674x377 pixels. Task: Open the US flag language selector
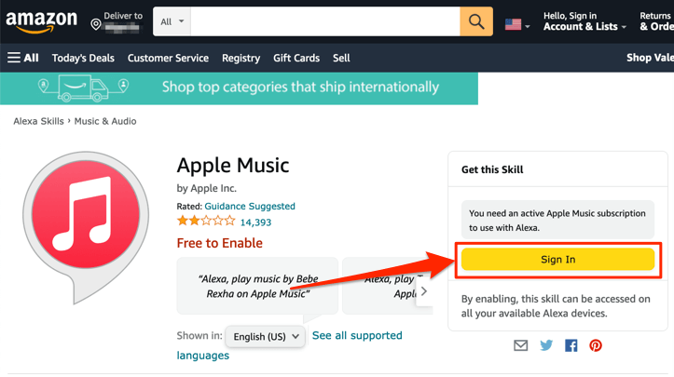click(516, 24)
